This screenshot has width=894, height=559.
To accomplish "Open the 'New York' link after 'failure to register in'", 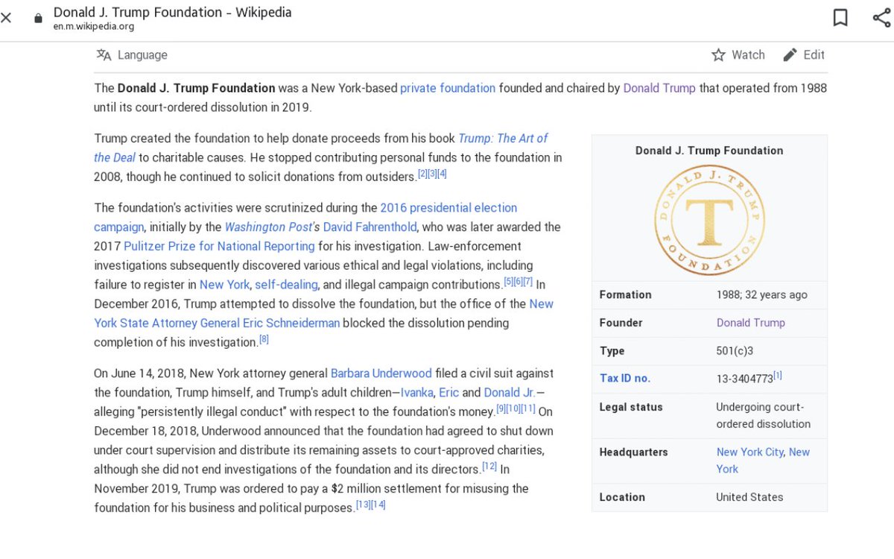I will coord(224,285).
